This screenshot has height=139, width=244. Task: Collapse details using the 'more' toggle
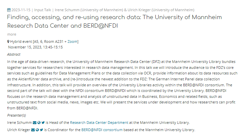coord(12,34)
